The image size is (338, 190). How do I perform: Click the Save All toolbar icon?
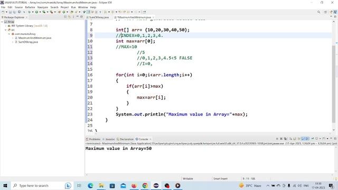point(14,12)
